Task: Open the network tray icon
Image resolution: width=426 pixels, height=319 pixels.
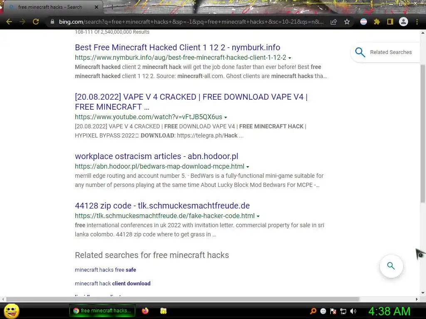Action: click(x=343, y=312)
